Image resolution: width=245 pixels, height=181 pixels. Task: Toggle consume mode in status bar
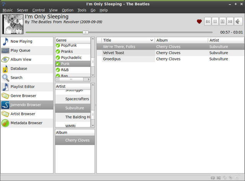(230, 178)
